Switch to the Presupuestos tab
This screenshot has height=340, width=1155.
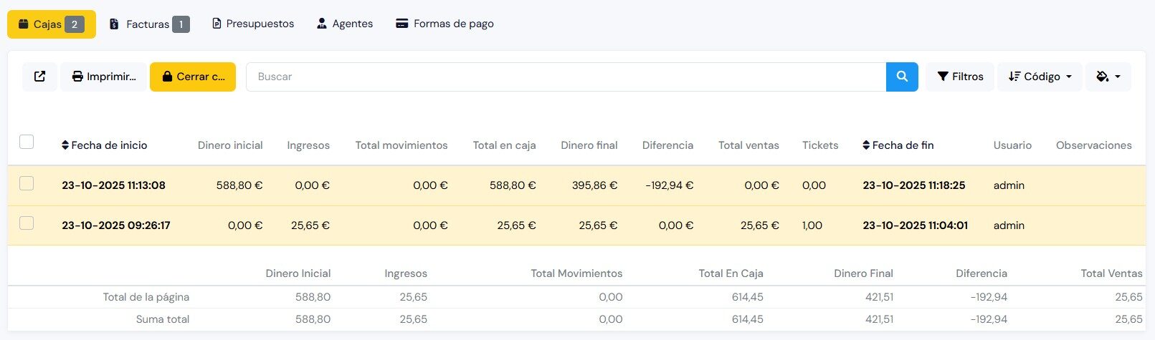click(253, 24)
